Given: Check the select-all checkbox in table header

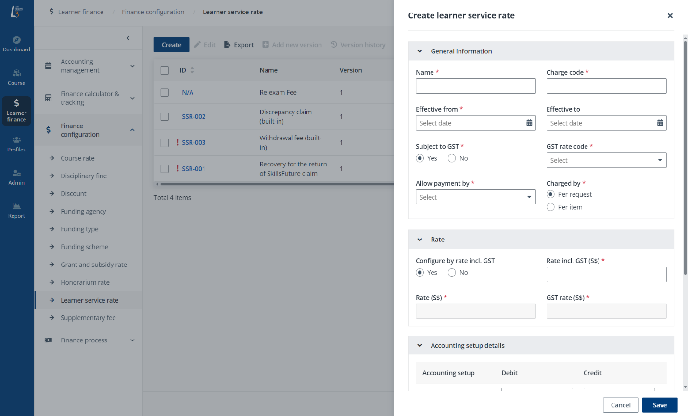Looking at the screenshot, I should tap(164, 70).
